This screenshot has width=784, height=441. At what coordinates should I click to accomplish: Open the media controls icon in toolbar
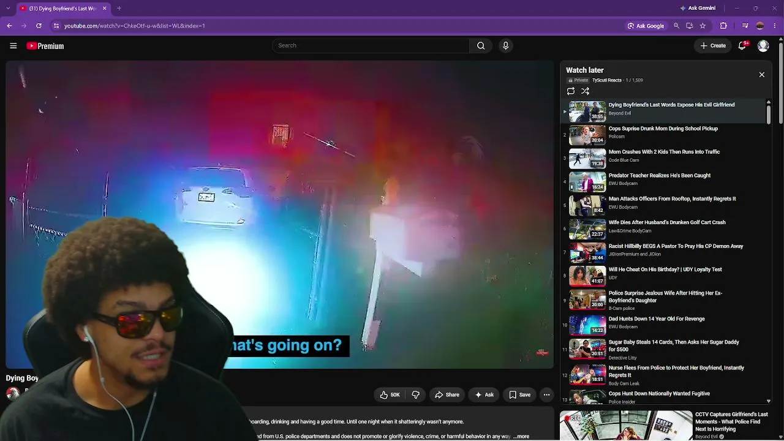click(x=745, y=26)
